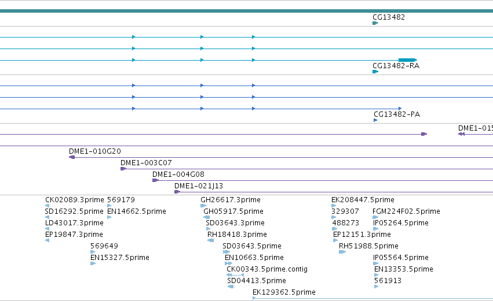Click the SD03643.5prime arrow glyph

[x=227, y=252]
